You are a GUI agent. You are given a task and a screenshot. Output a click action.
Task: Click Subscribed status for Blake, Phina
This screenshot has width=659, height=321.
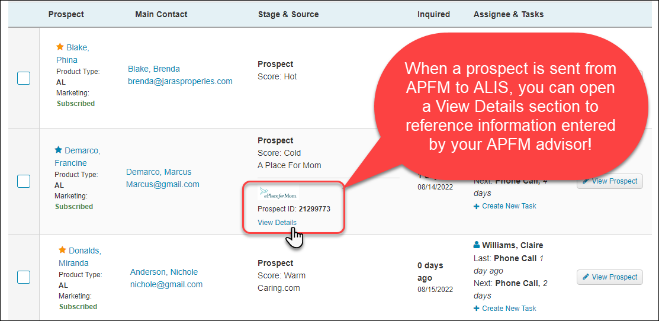[76, 104]
